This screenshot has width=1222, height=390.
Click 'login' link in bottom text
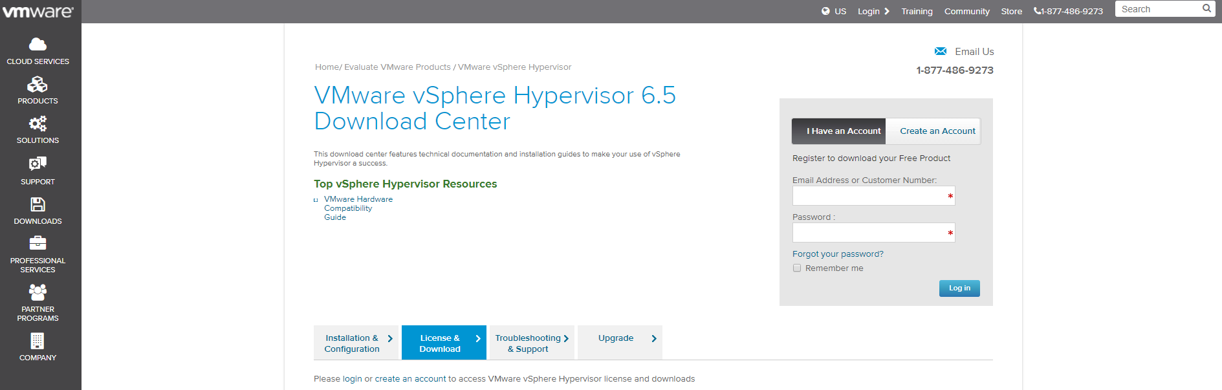pos(352,378)
